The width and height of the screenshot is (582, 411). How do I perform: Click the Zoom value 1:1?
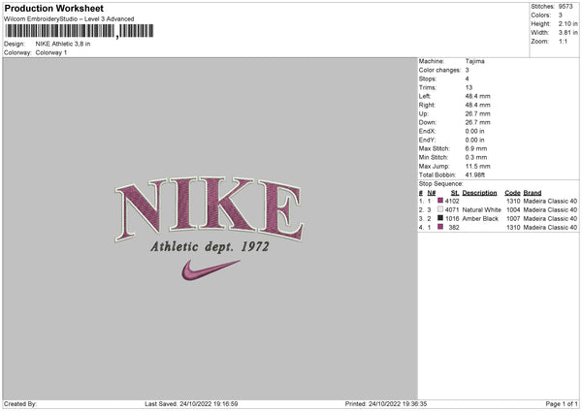pos(566,42)
